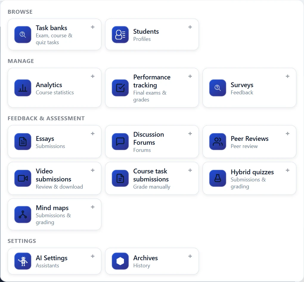Screen dimensions: 304x282
Task: Click the AI Settings robot icon
Action: [23, 261]
